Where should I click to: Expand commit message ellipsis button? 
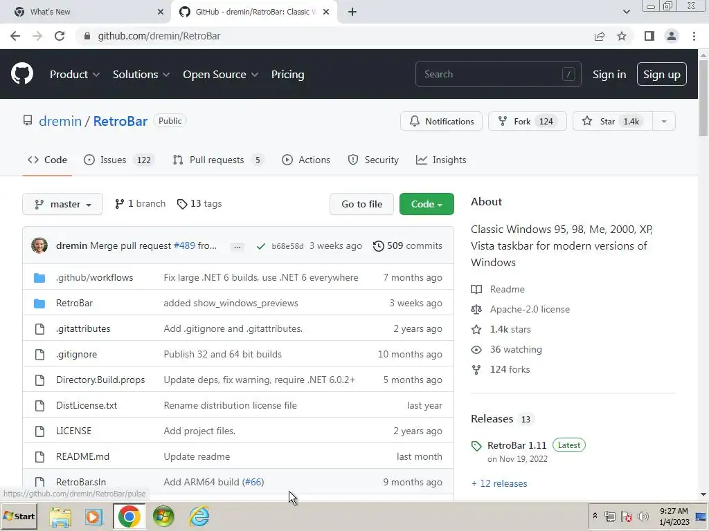[x=237, y=247]
